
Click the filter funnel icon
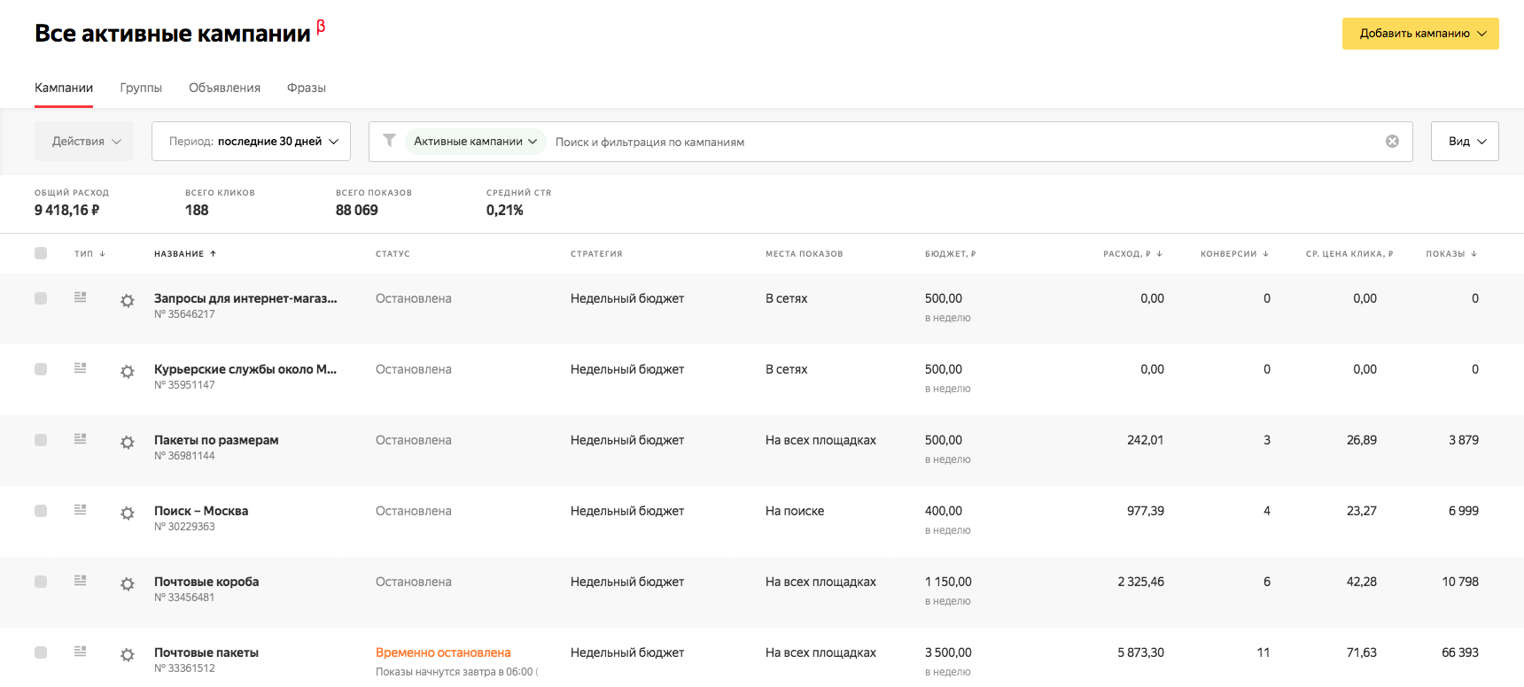click(x=389, y=141)
